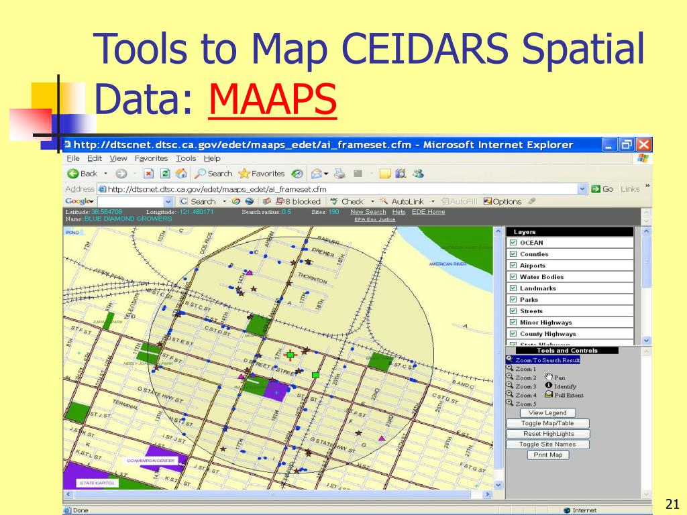Toggle the Landmarks layer checkbox
687x515 pixels.
tap(513, 288)
